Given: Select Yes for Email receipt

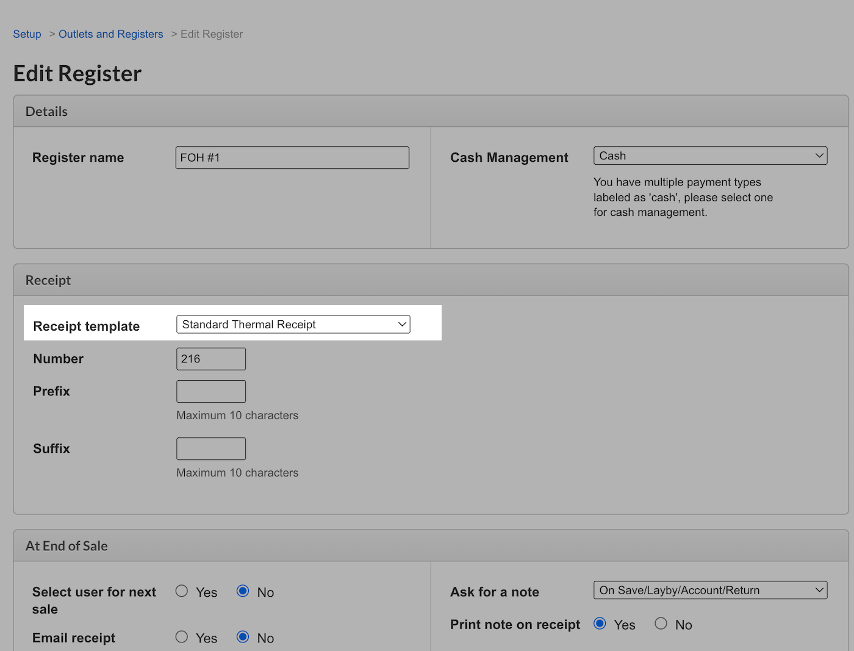Looking at the screenshot, I should (x=182, y=636).
